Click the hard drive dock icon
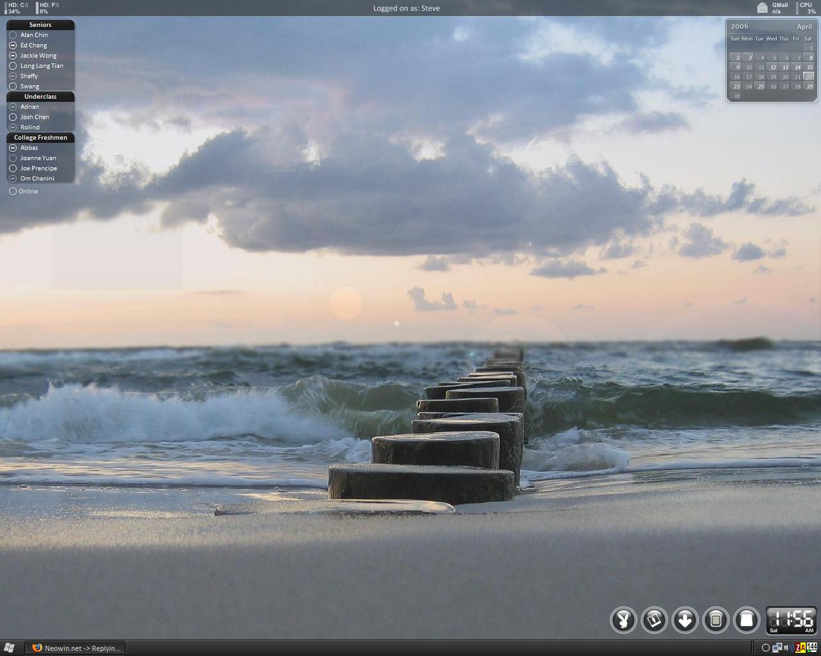 click(746, 620)
